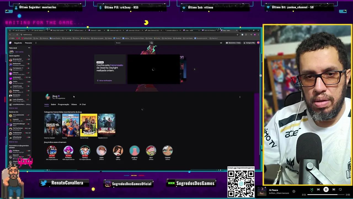Click Gerenciar o Turbo button
The width and height of the screenshot is (353, 199).
coord(233,43)
